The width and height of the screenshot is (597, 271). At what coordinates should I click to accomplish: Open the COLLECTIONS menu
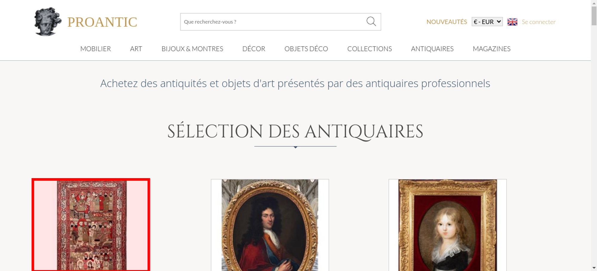click(370, 49)
